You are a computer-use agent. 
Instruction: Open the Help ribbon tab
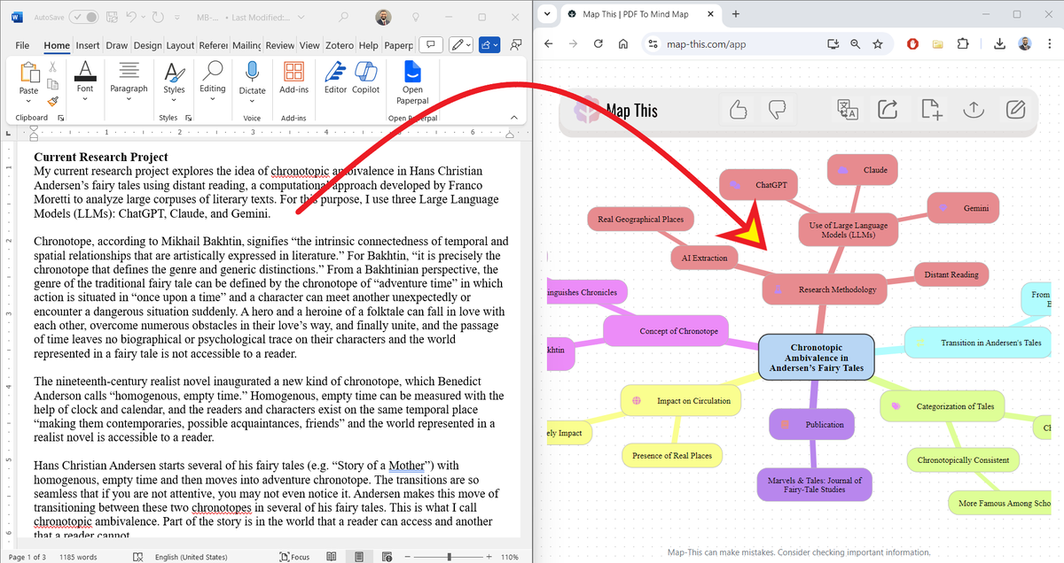368,45
